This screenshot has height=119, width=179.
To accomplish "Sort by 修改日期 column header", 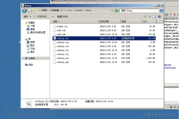I will tap(109, 21).
